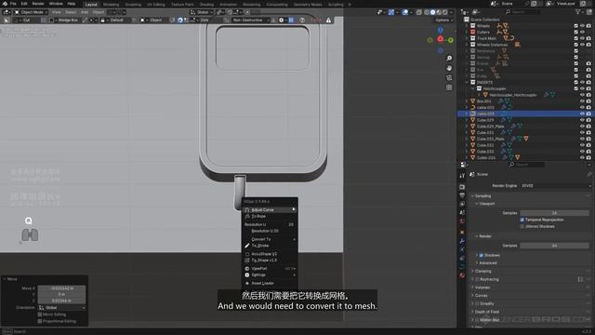The image size is (595, 335).
Task: Choose To Rope in the HOps menu
Action: point(270,216)
